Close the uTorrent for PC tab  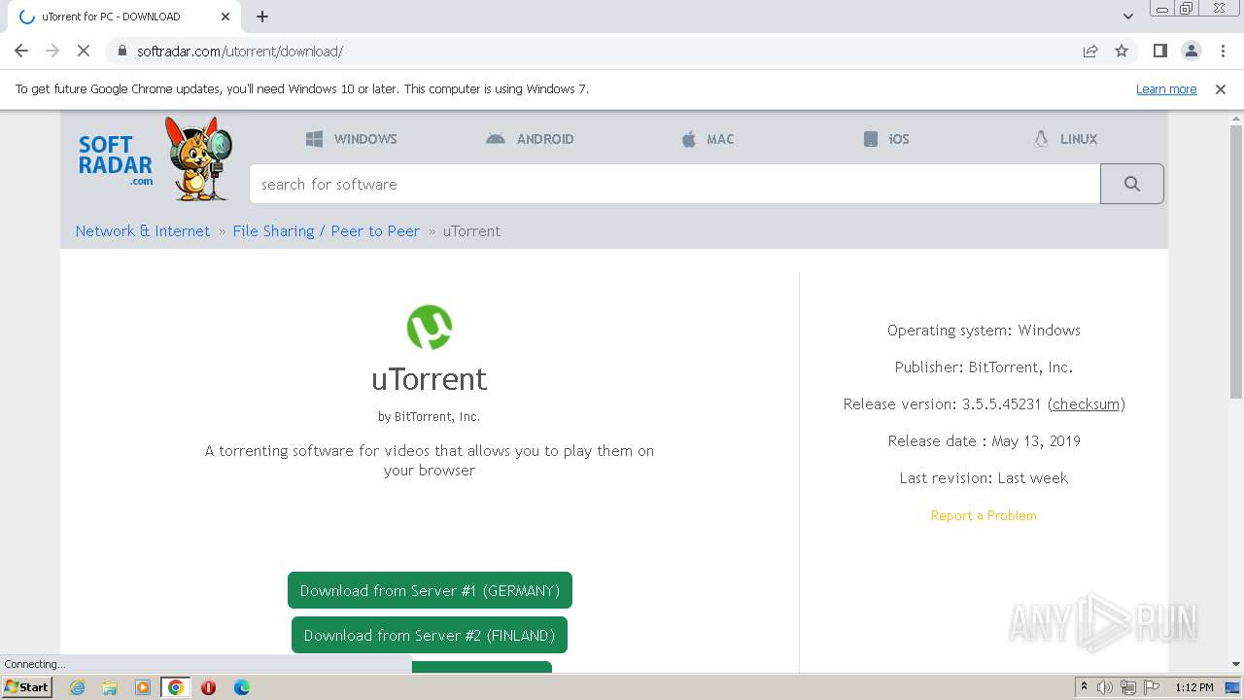[x=225, y=17]
